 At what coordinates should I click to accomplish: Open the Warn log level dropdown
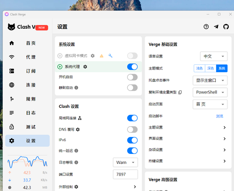click(x=125, y=162)
